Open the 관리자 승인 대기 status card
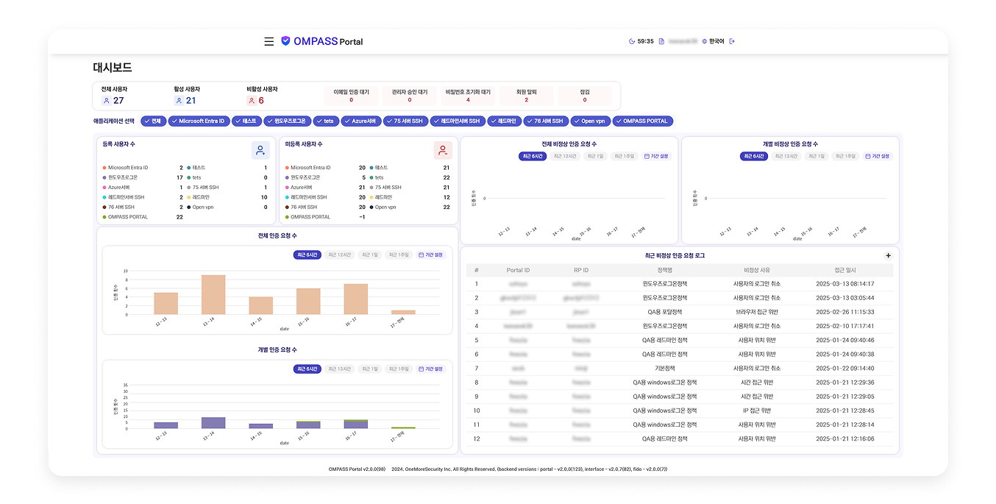 point(410,96)
